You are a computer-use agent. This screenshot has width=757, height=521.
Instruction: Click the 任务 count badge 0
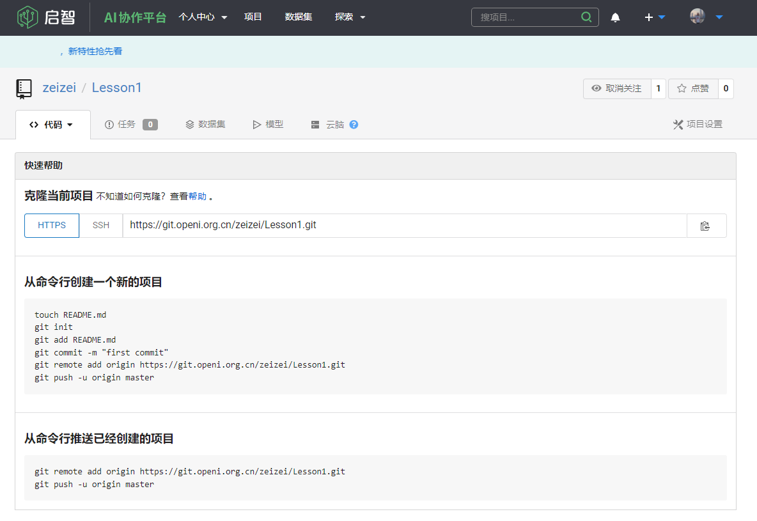pos(150,125)
